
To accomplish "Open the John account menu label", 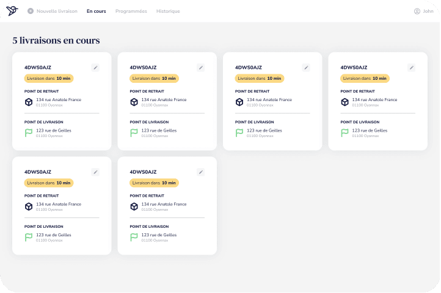I will tap(428, 11).
